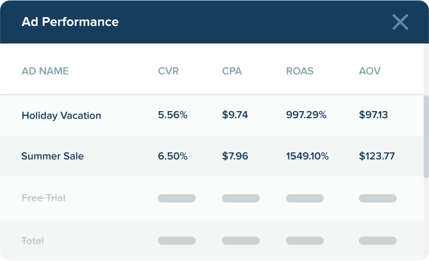Select the ROAS column header
The height and width of the screenshot is (261, 429).
click(x=300, y=71)
